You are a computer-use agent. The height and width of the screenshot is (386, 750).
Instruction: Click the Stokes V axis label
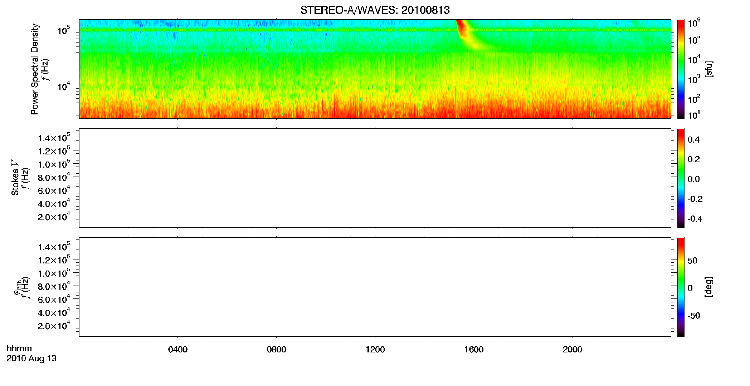[x=15, y=178]
